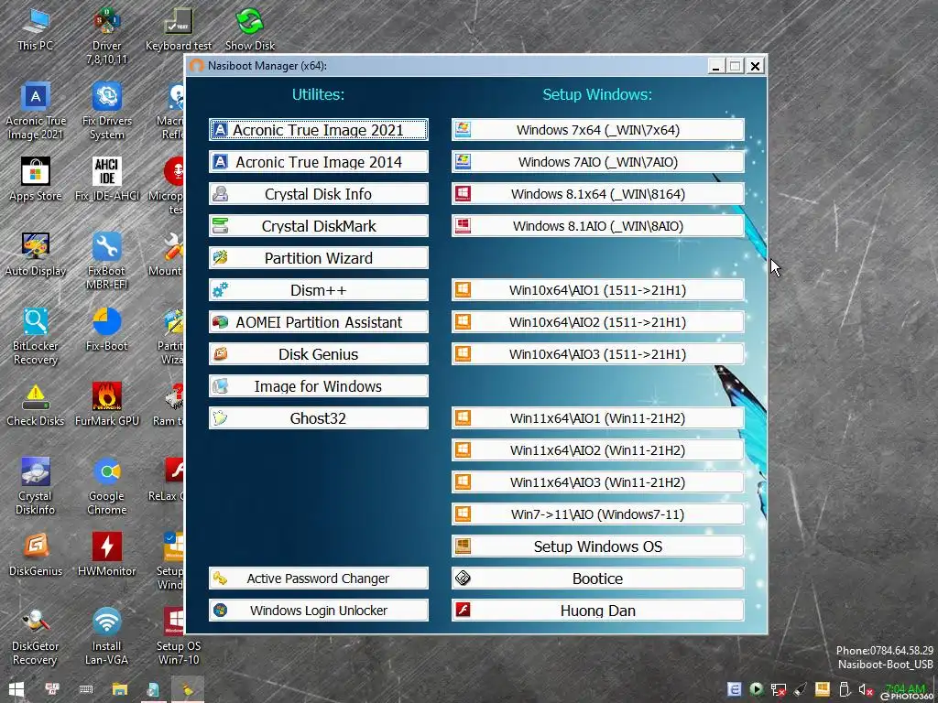Run the Dism++ utility
The image size is (938, 703).
[x=318, y=290]
